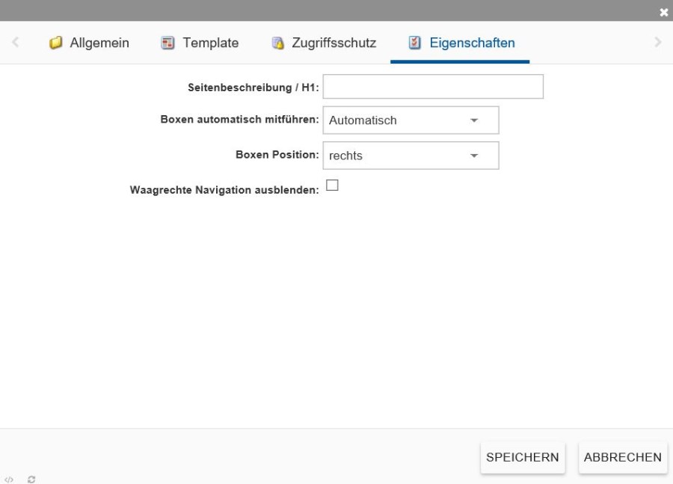Go to the Template tab
Image resolution: width=673 pixels, height=484 pixels.
(x=211, y=43)
